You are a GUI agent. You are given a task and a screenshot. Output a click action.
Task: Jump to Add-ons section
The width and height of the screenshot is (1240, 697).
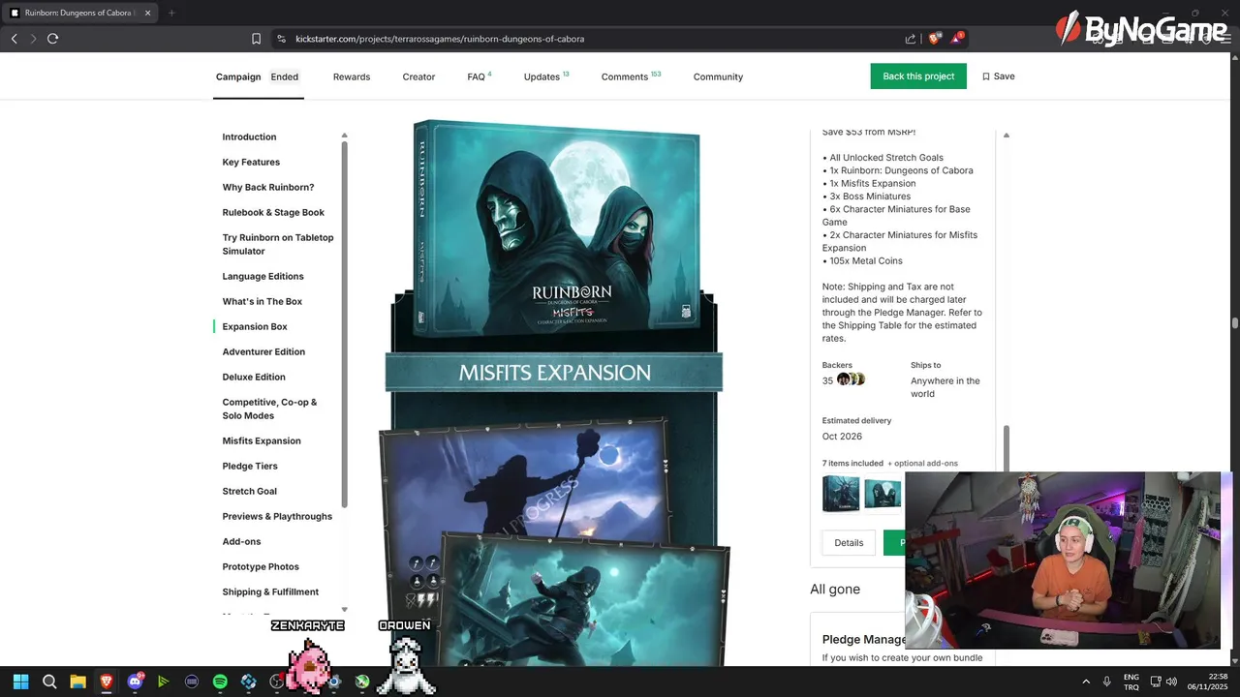[x=241, y=541]
